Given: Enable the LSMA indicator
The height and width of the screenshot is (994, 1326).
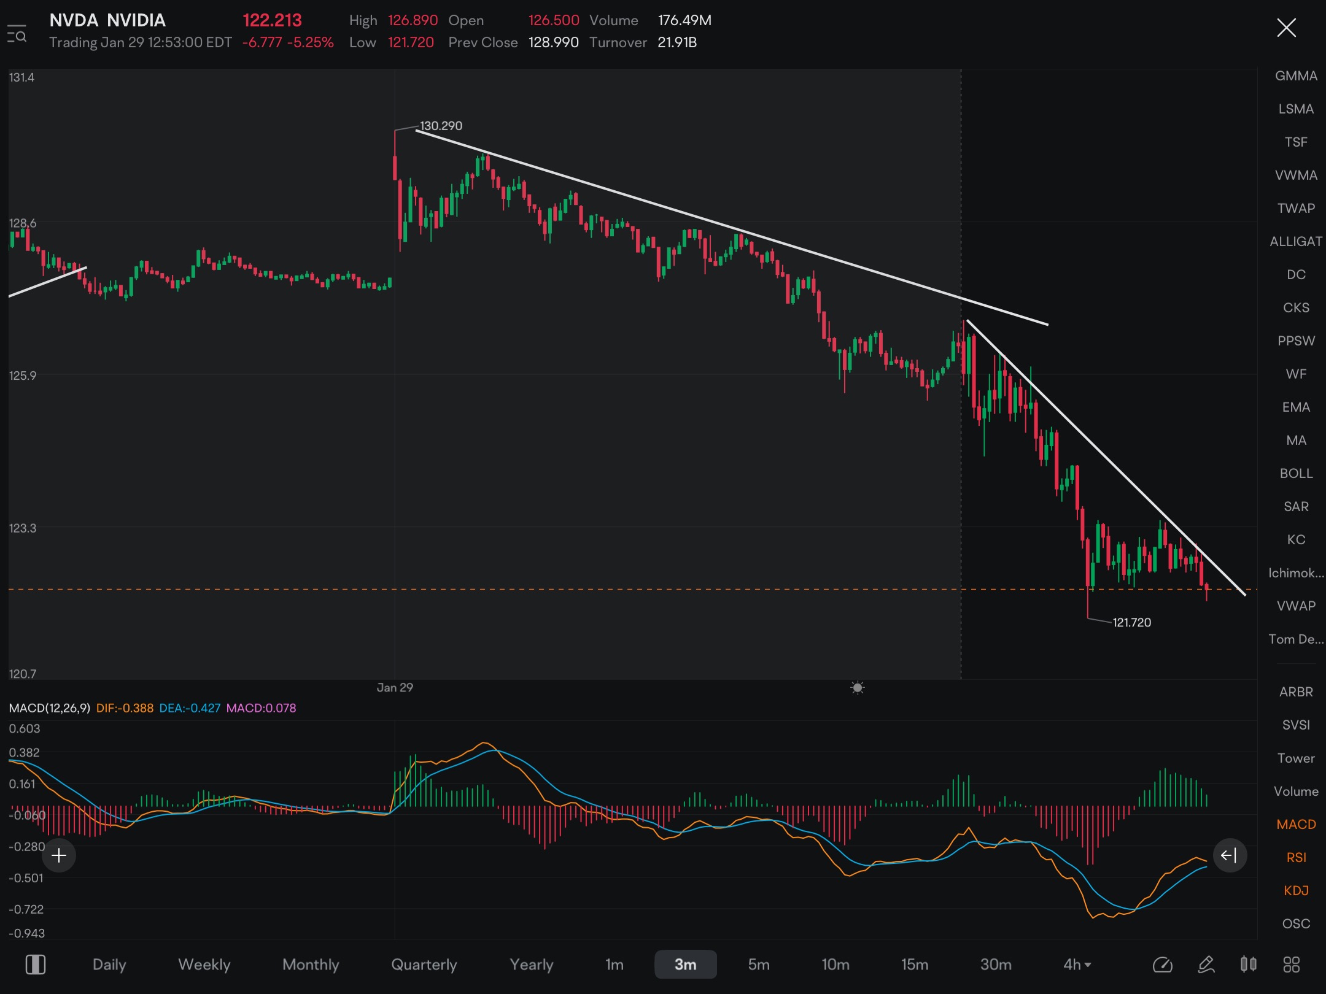Looking at the screenshot, I should [x=1296, y=109].
